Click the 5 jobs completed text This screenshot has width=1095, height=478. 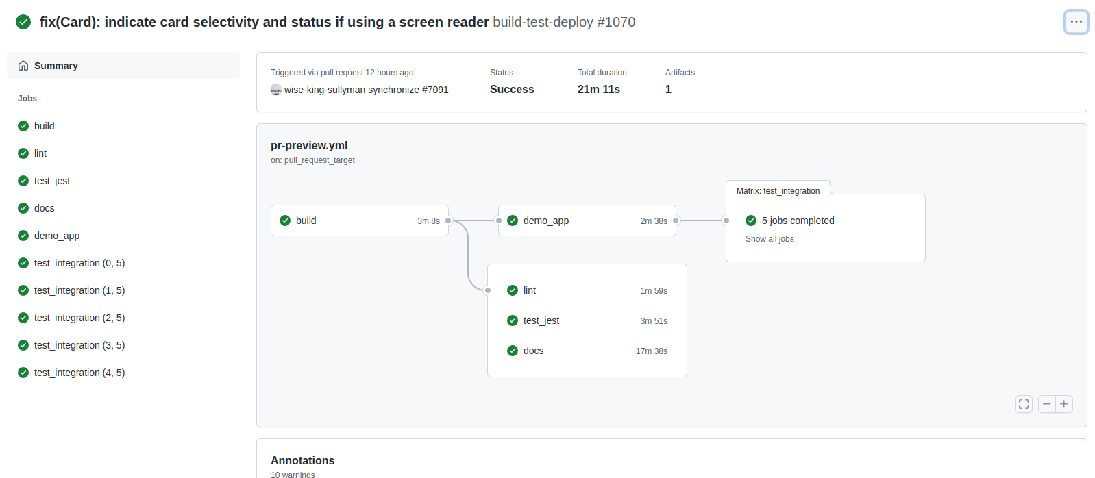click(x=798, y=221)
